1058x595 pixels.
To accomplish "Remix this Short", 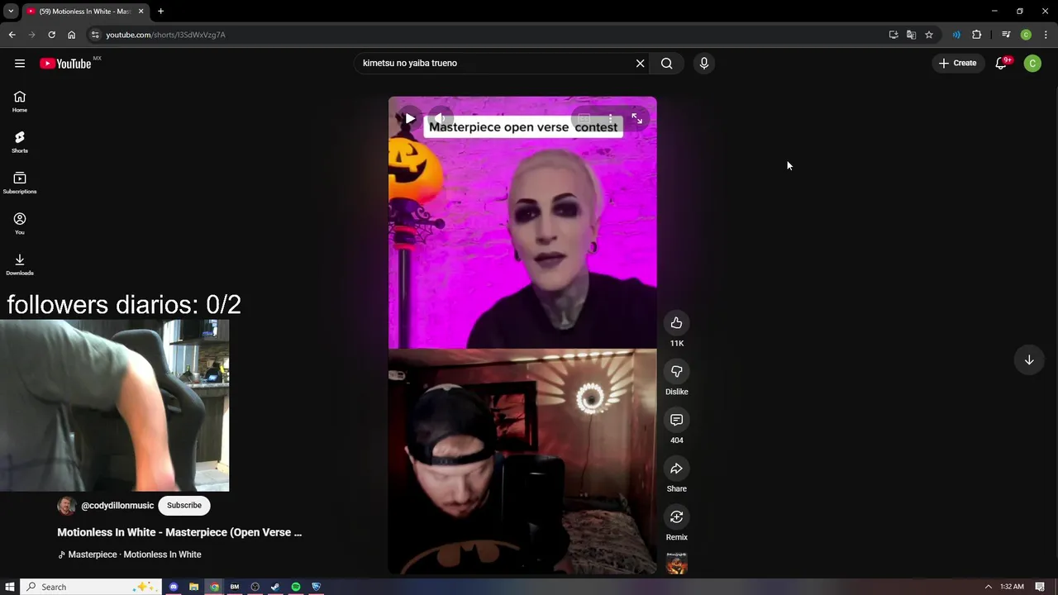I will pyautogui.click(x=676, y=516).
